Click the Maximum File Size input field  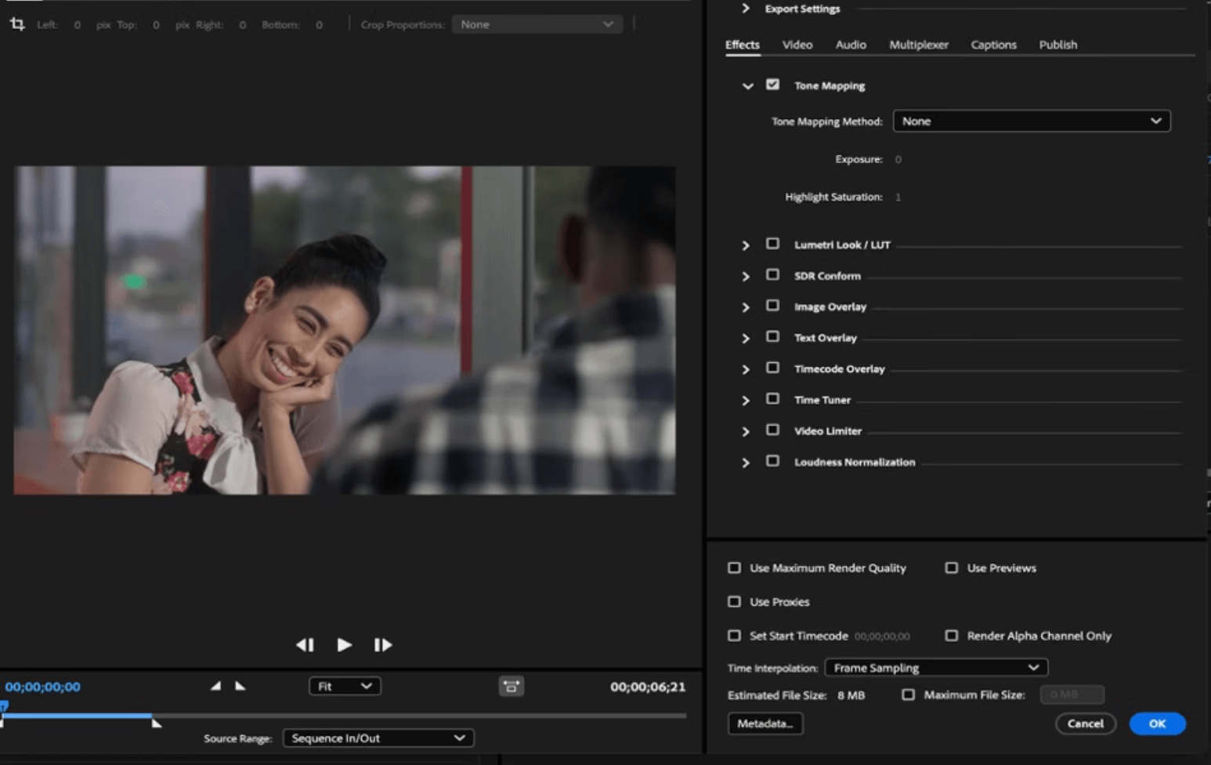click(1072, 694)
